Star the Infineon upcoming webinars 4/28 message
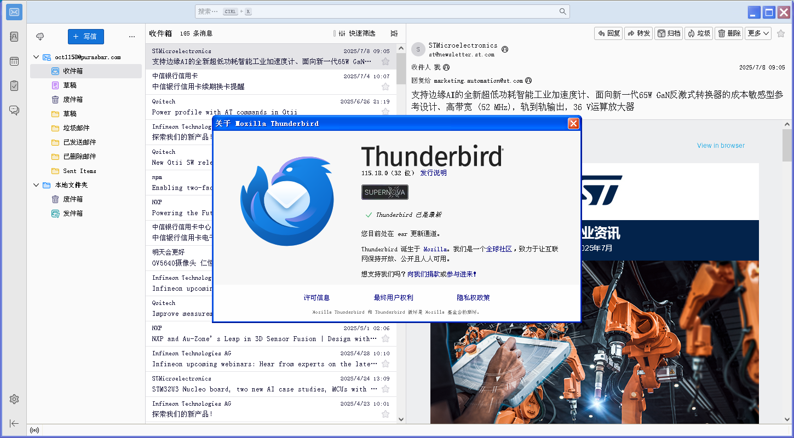This screenshot has height=438, width=794. coord(386,364)
